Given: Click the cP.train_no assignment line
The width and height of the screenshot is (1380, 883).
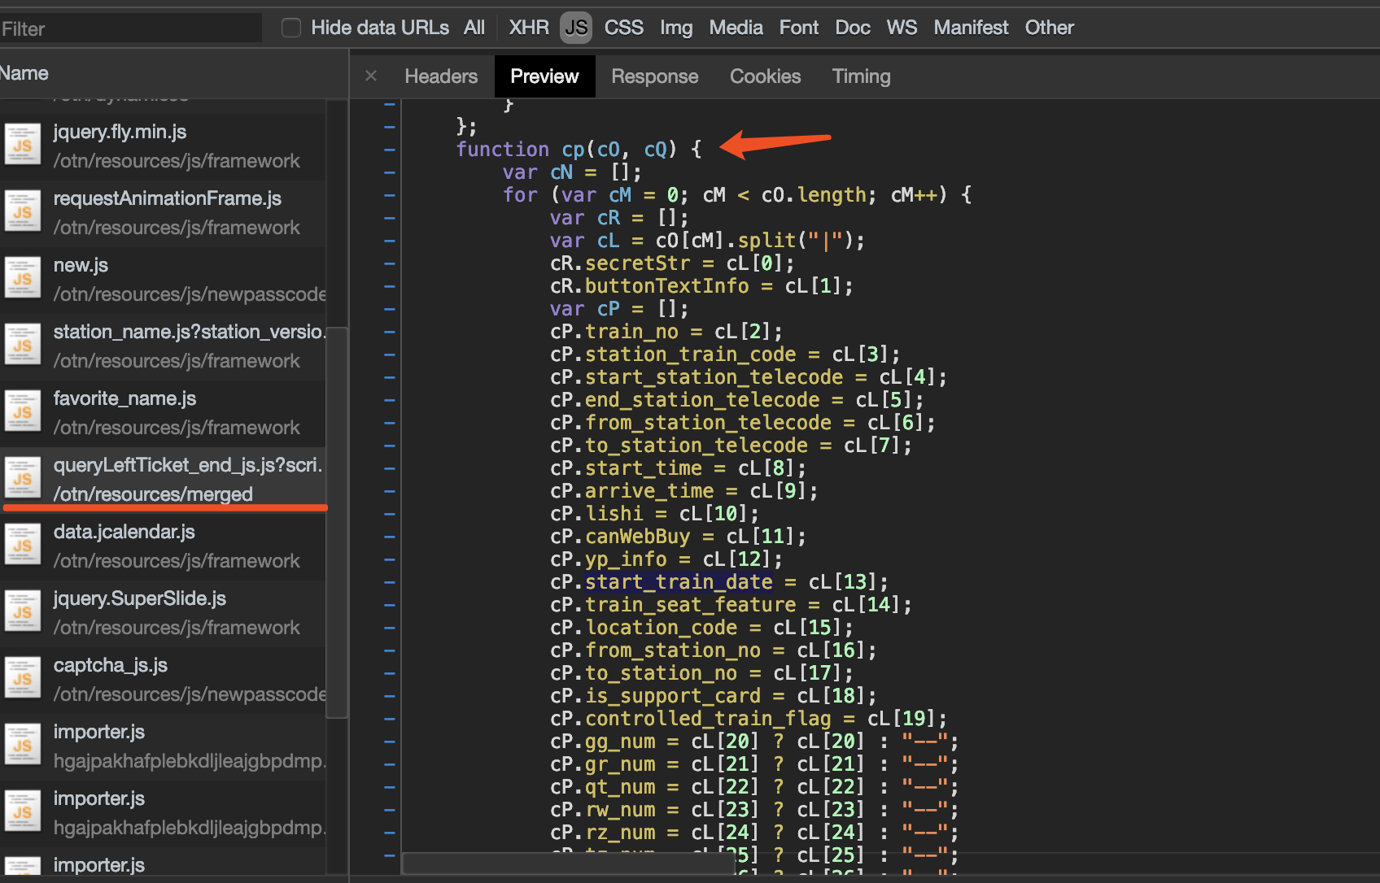Looking at the screenshot, I should point(666,332).
